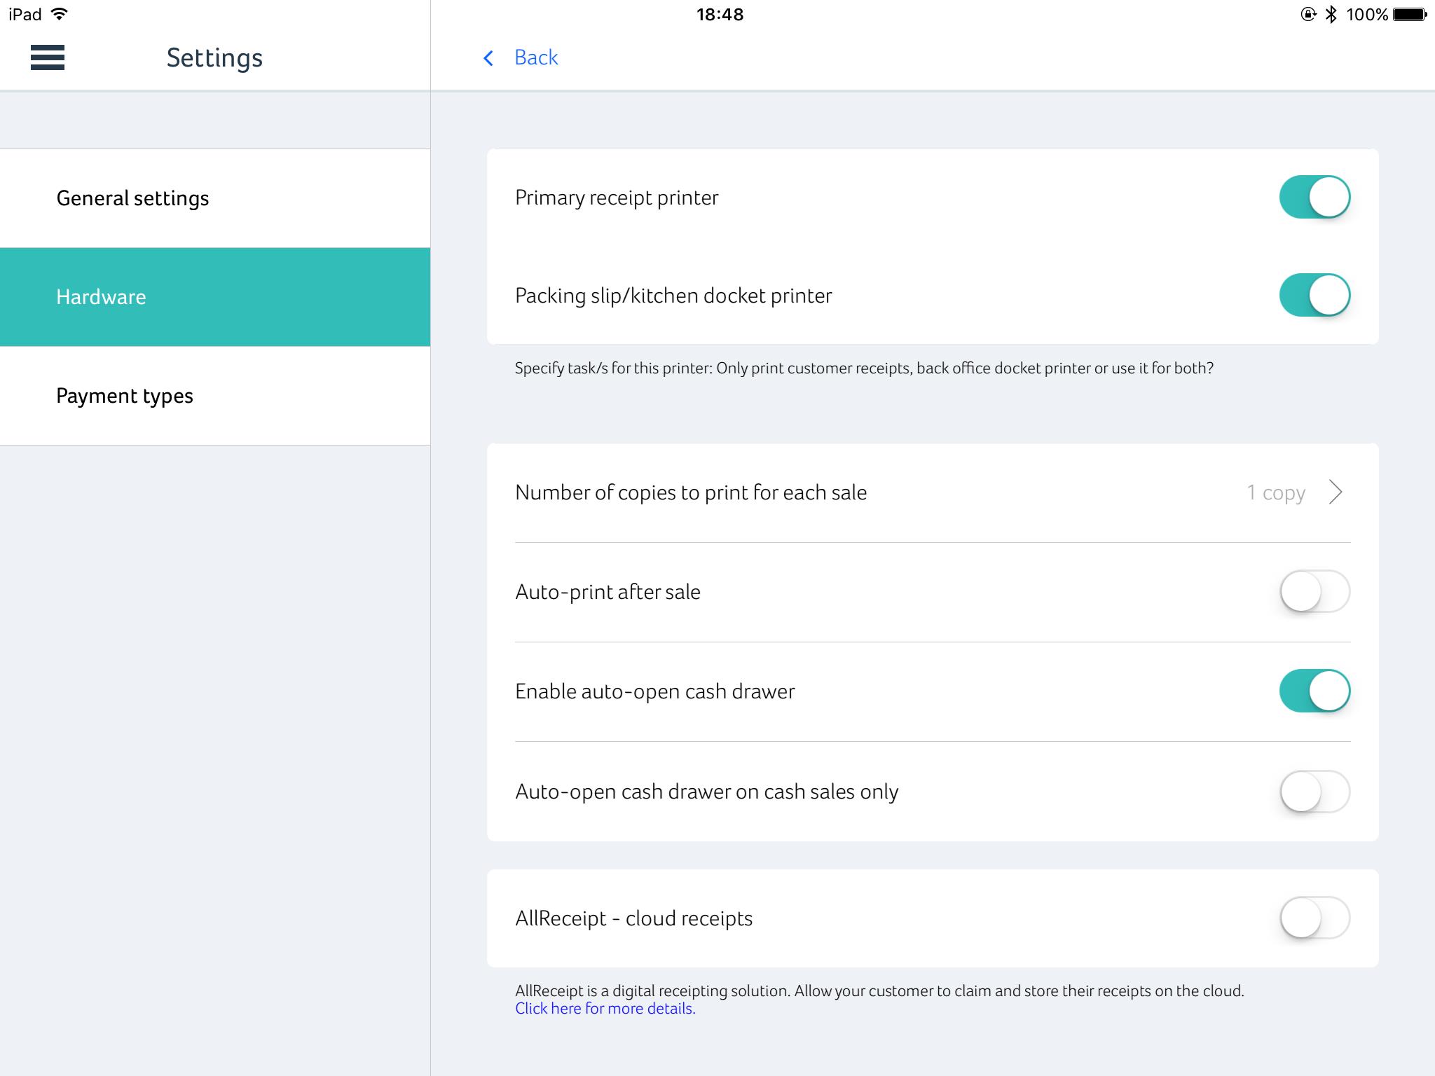Image resolution: width=1435 pixels, height=1076 pixels.
Task: Disable Enable auto-open cash drawer switch
Action: [1314, 691]
